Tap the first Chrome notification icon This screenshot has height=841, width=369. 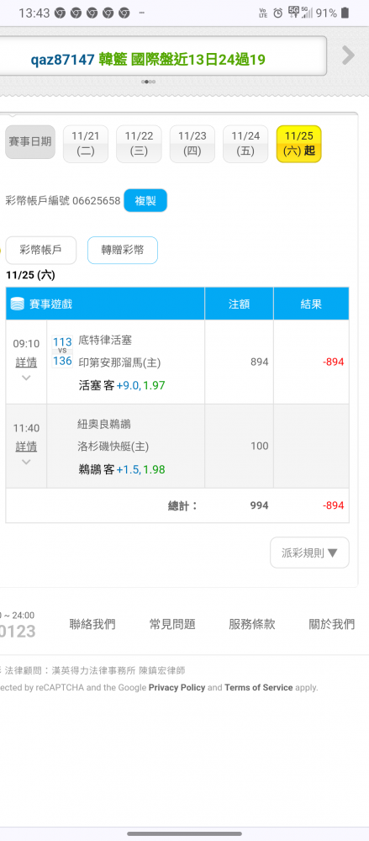click(60, 13)
